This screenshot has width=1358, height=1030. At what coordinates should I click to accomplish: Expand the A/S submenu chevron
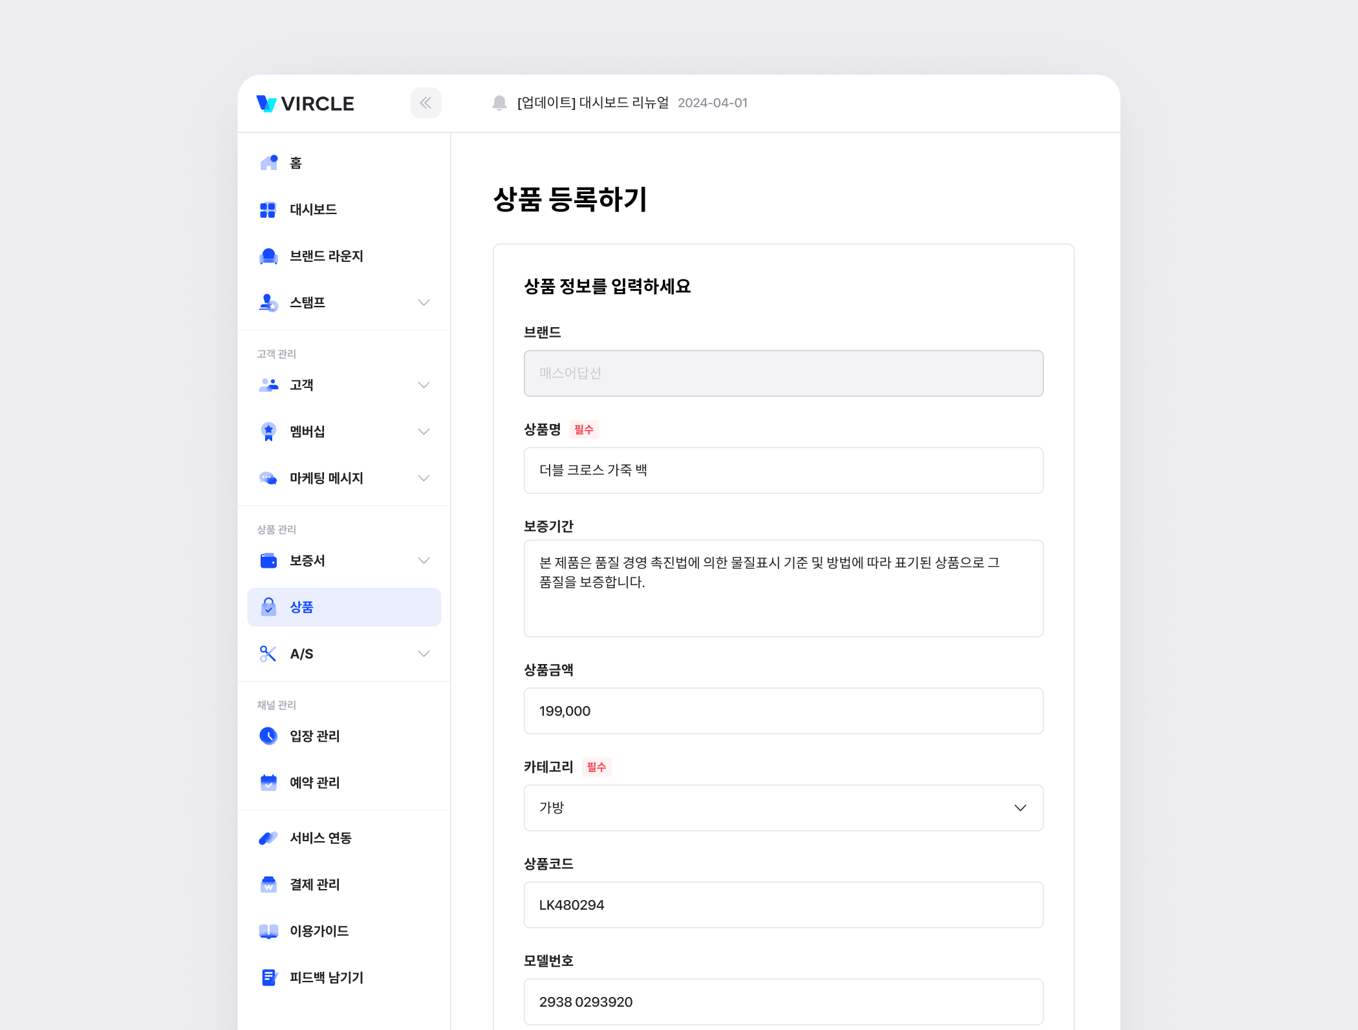click(424, 654)
